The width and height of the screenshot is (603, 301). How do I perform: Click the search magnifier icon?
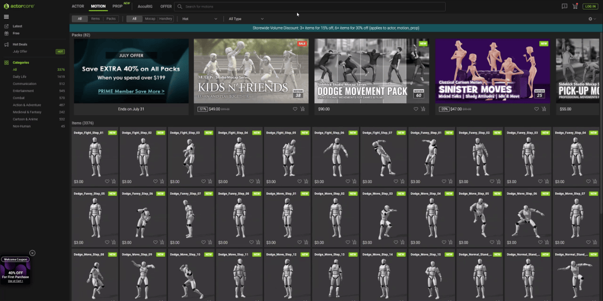pyautogui.click(x=180, y=6)
